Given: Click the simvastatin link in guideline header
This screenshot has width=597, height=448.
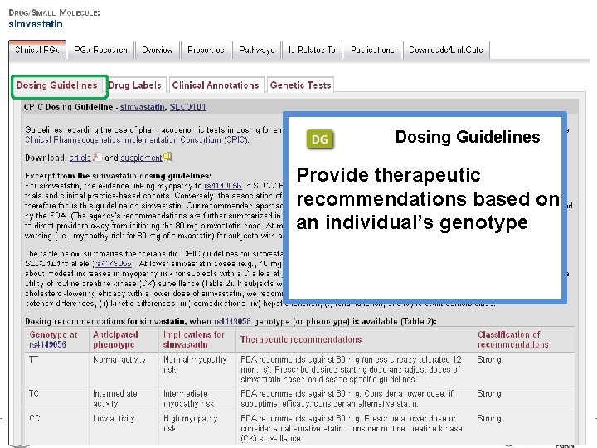Looking at the screenshot, I should click(143, 107).
